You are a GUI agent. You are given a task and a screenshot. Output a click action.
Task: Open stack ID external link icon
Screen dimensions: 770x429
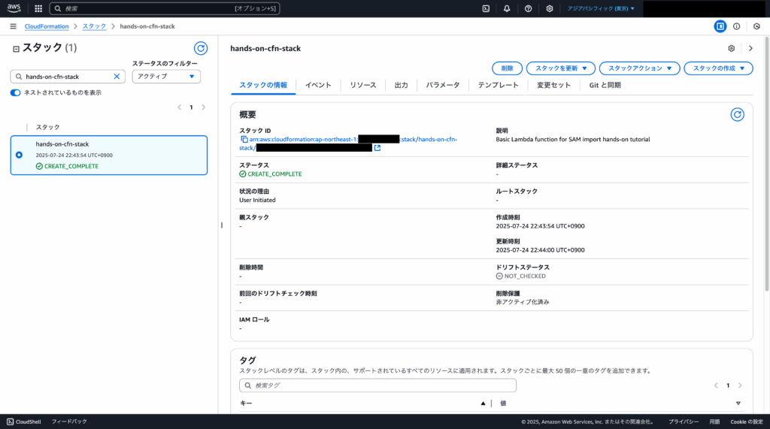[x=377, y=148]
